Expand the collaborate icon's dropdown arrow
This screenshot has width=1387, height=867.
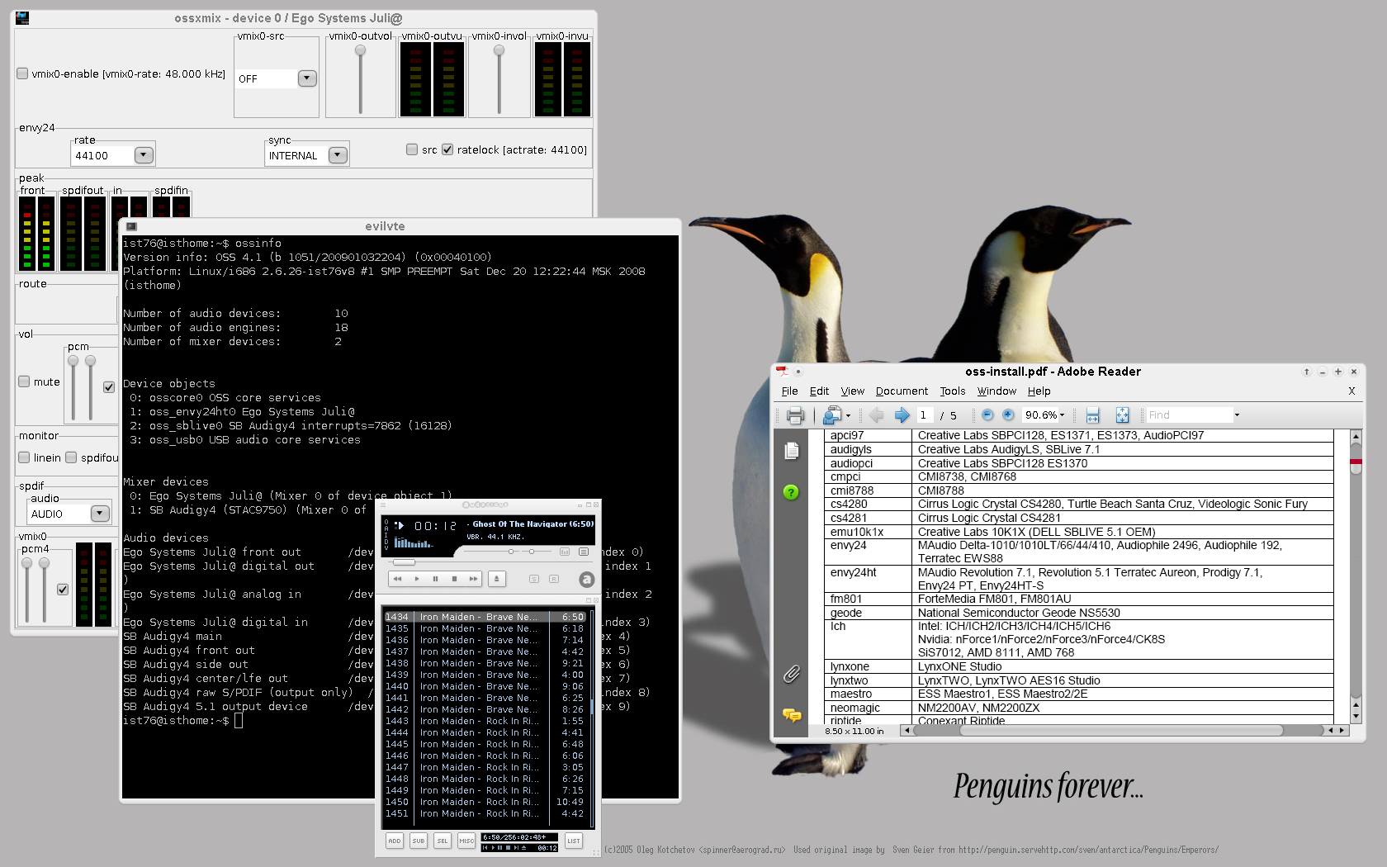pyautogui.click(x=848, y=416)
